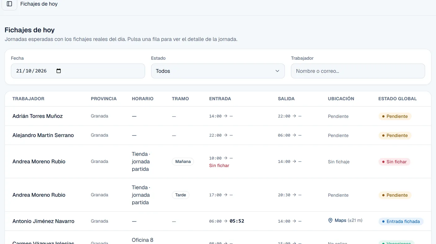Click the red Sin fichar status badge
The image size is (436, 244).
[x=394, y=162]
